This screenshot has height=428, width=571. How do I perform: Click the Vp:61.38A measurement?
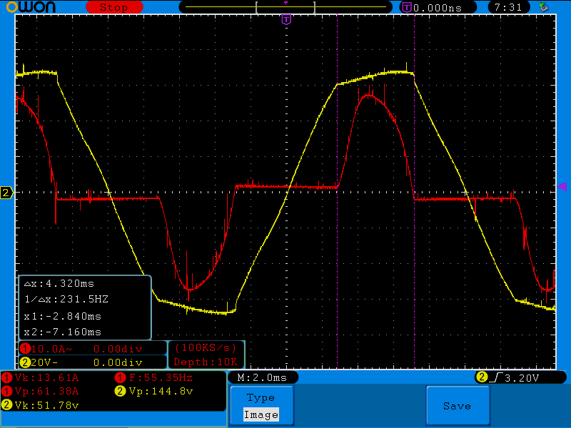[46, 391]
